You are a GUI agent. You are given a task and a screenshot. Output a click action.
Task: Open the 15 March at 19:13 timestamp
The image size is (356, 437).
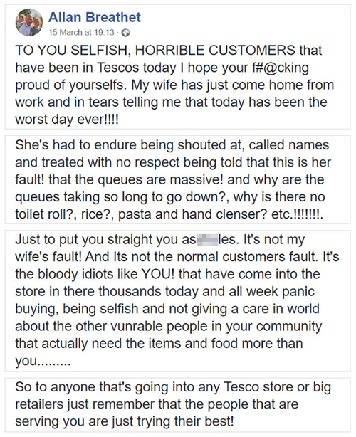tap(81, 33)
